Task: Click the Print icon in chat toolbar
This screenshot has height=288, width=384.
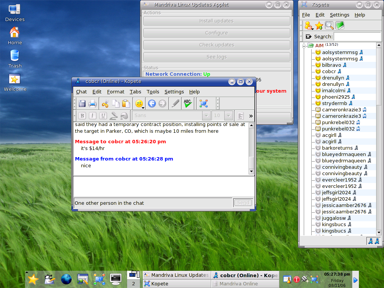Action: click(x=93, y=103)
